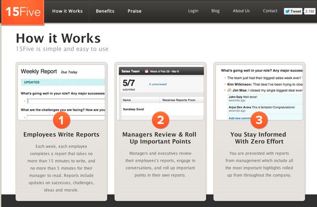Open the comments screenshot thumbnail in step three
This screenshot has height=207, width=317.
point(259,92)
